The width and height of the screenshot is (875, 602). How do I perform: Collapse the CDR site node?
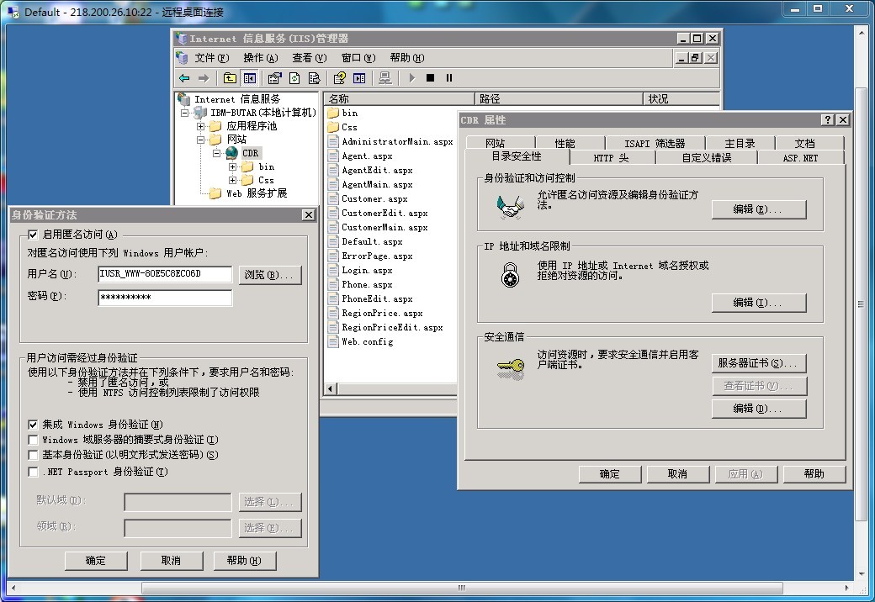click(x=217, y=153)
